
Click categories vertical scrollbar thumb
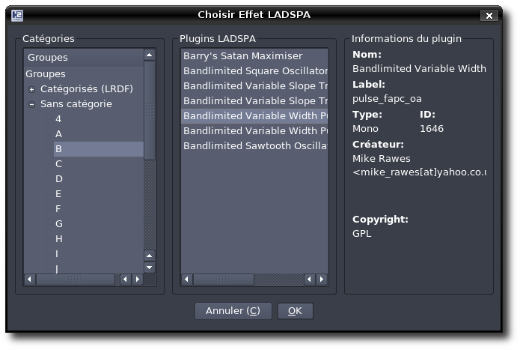point(150,109)
